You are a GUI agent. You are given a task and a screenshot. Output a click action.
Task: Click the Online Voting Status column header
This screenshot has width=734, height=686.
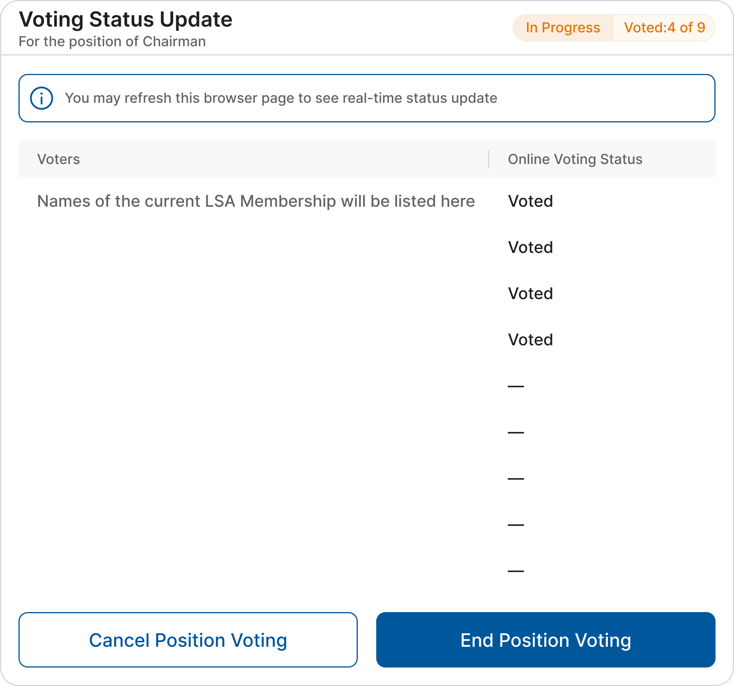(x=575, y=159)
